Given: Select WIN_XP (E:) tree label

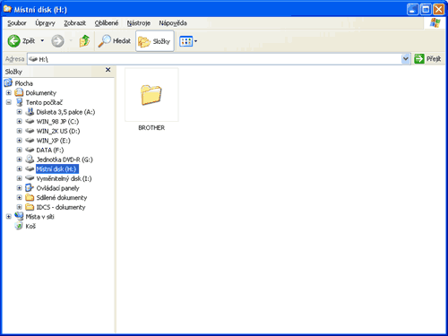Looking at the screenshot, I should (x=54, y=141).
